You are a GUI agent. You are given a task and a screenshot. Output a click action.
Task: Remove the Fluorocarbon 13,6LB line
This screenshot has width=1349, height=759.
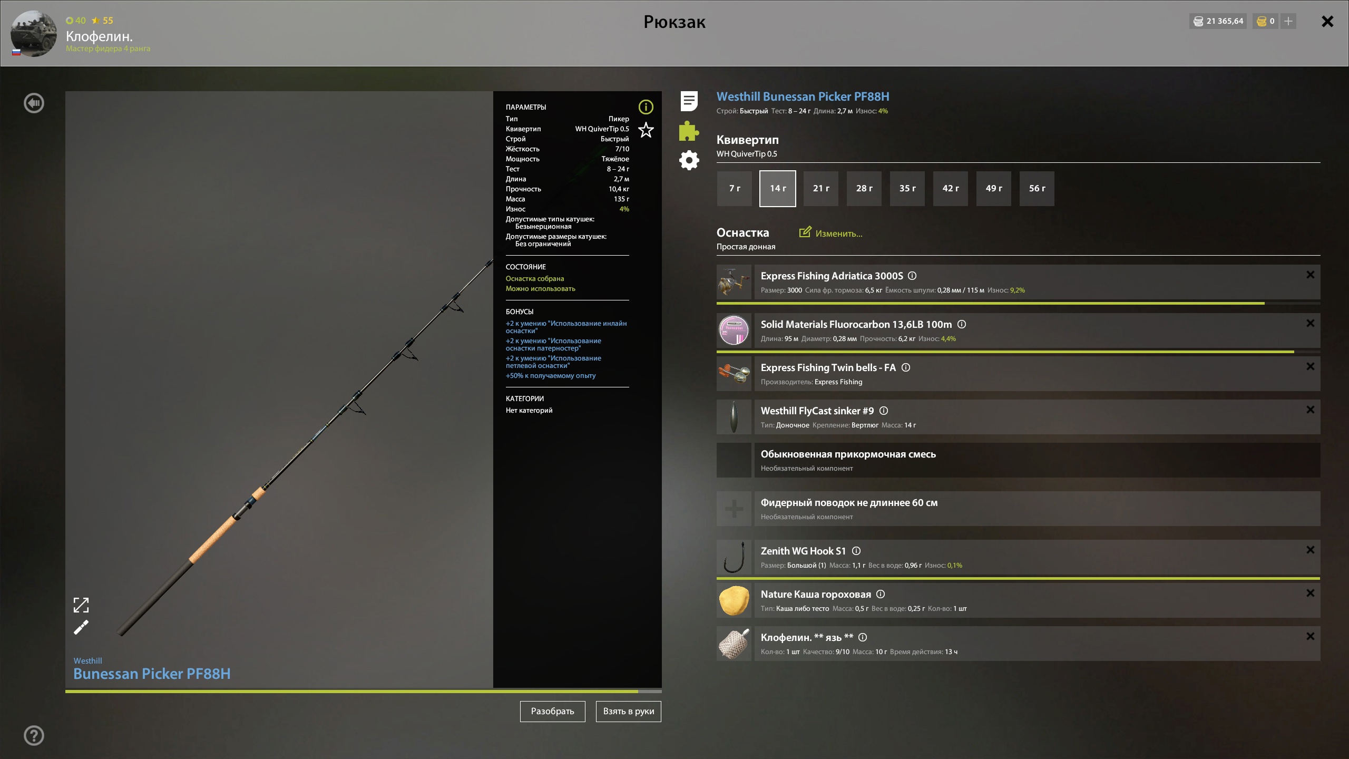pyautogui.click(x=1310, y=323)
